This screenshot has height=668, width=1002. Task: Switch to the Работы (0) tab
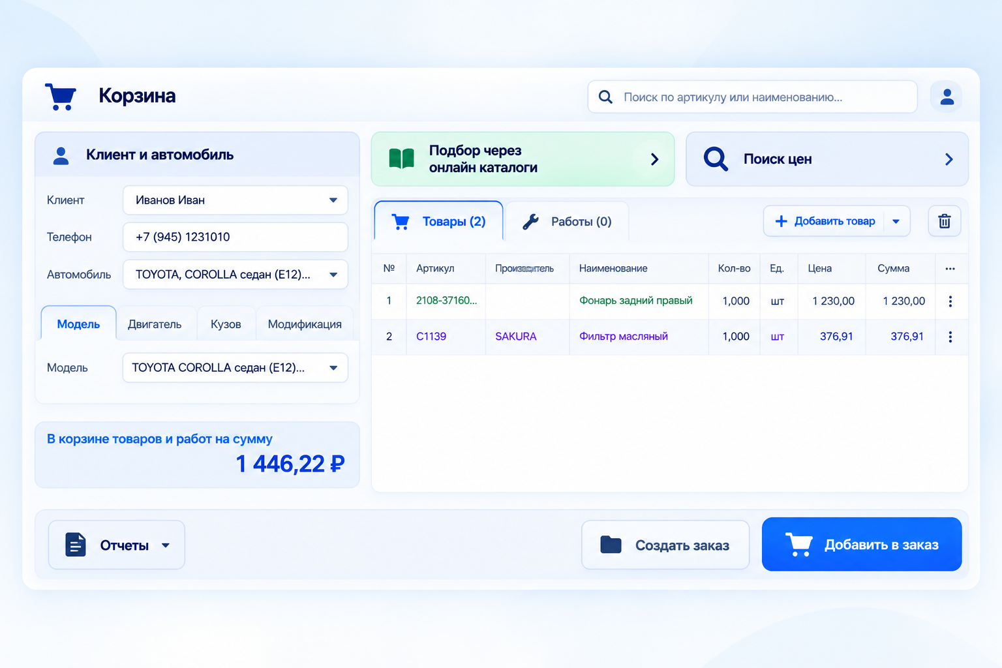tap(567, 221)
